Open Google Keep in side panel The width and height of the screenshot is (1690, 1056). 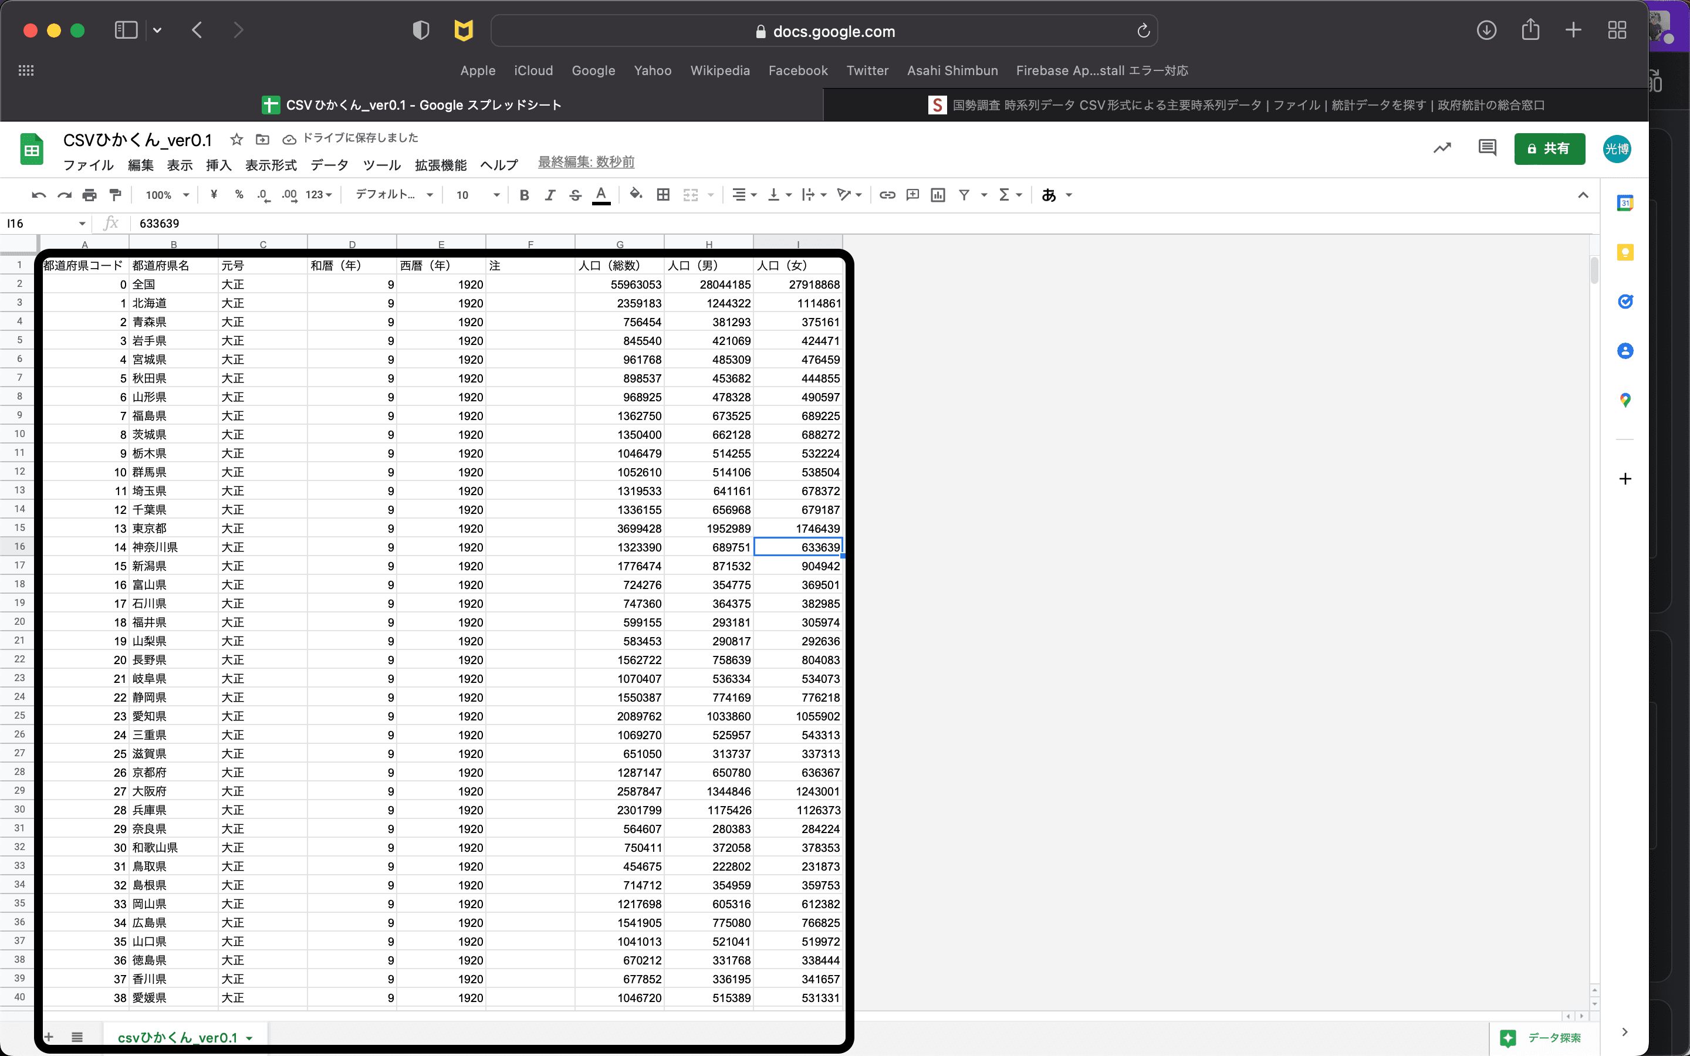1624,252
